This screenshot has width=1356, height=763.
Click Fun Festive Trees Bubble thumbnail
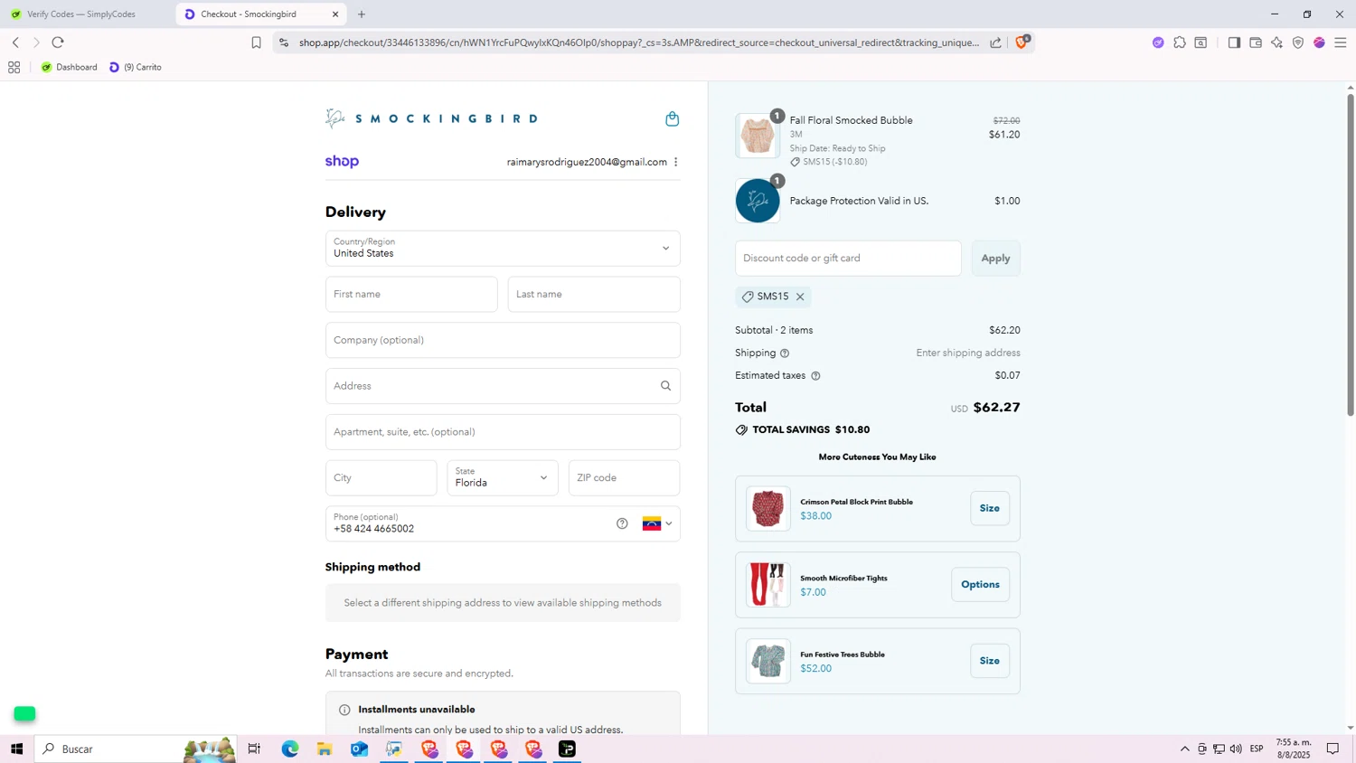pos(768,661)
